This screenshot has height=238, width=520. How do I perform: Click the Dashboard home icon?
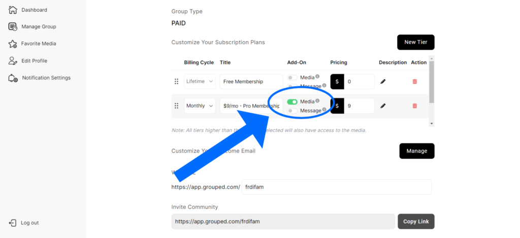point(13,10)
